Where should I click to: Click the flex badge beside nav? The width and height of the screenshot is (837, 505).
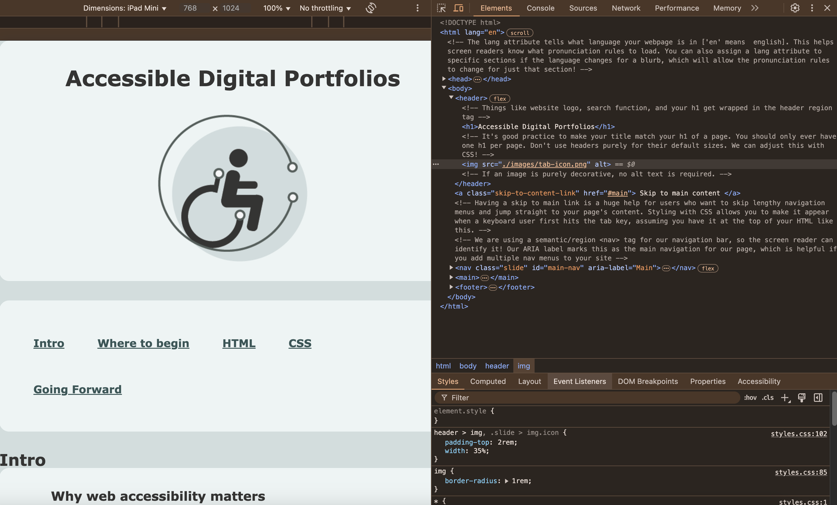click(x=708, y=268)
